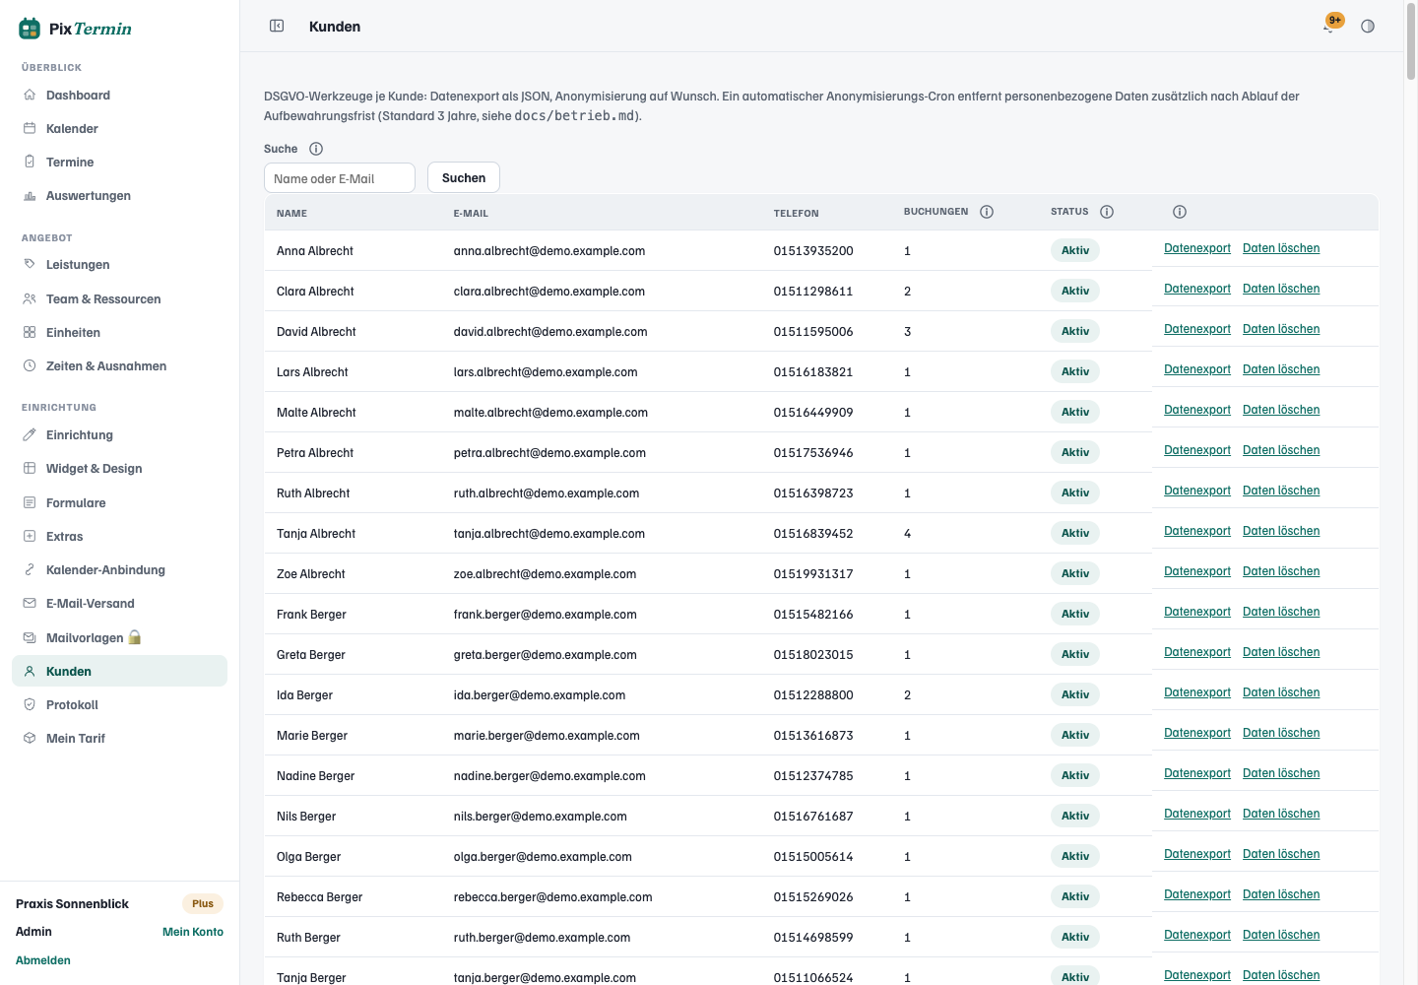Viewport: 1418px width, 985px height.
Task: Click phone number 01514698599
Action: click(813, 938)
